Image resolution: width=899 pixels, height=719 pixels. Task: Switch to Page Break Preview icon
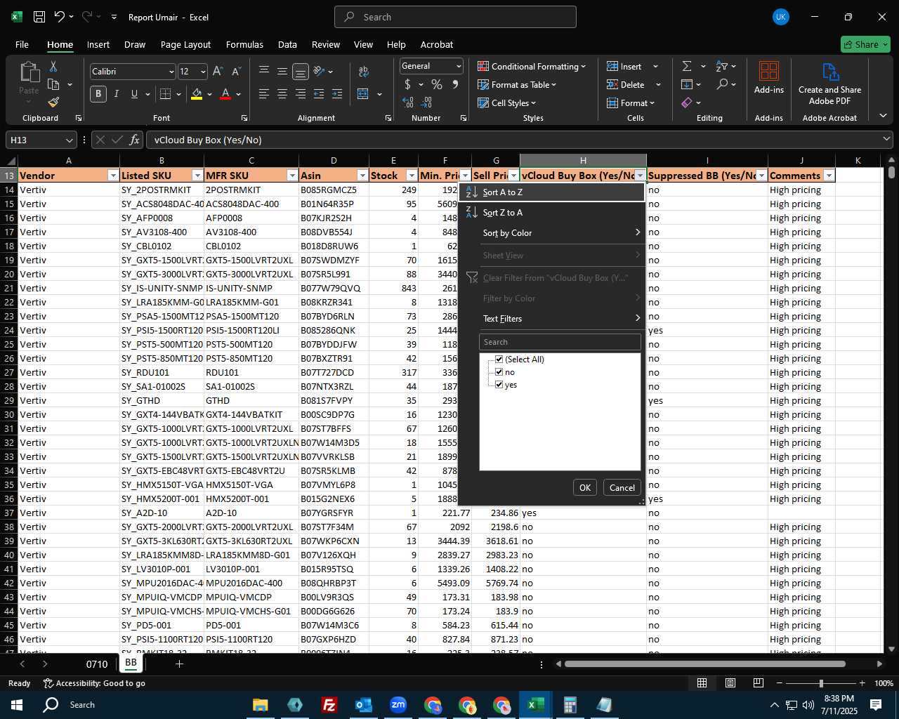coord(759,683)
